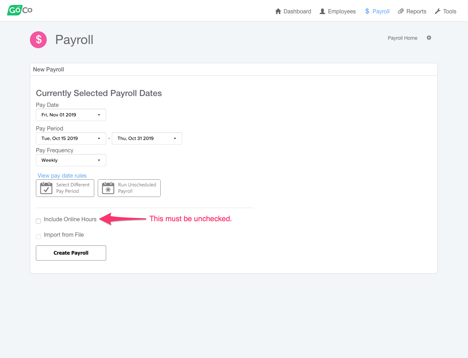Open the Pay Date dropdown

point(71,115)
